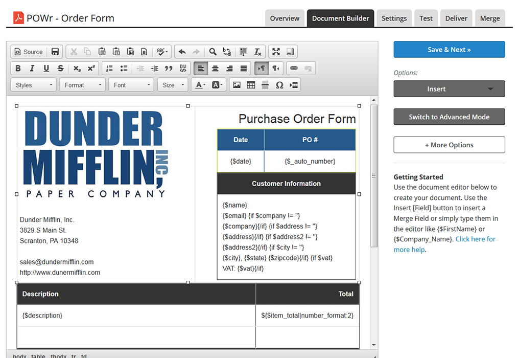Enable center text alignment
The height and width of the screenshot is (358, 519).
click(215, 69)
